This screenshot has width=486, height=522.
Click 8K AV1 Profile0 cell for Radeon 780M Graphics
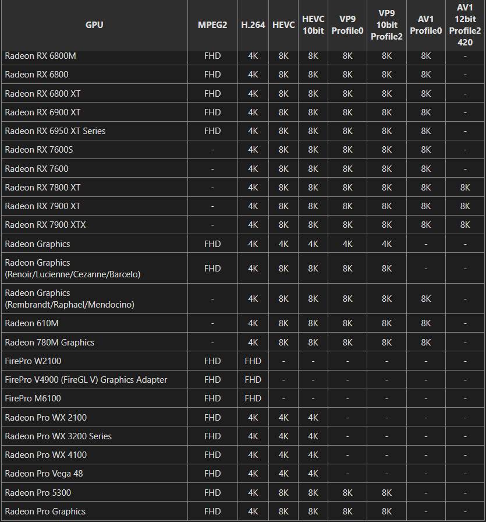[426, 342]
